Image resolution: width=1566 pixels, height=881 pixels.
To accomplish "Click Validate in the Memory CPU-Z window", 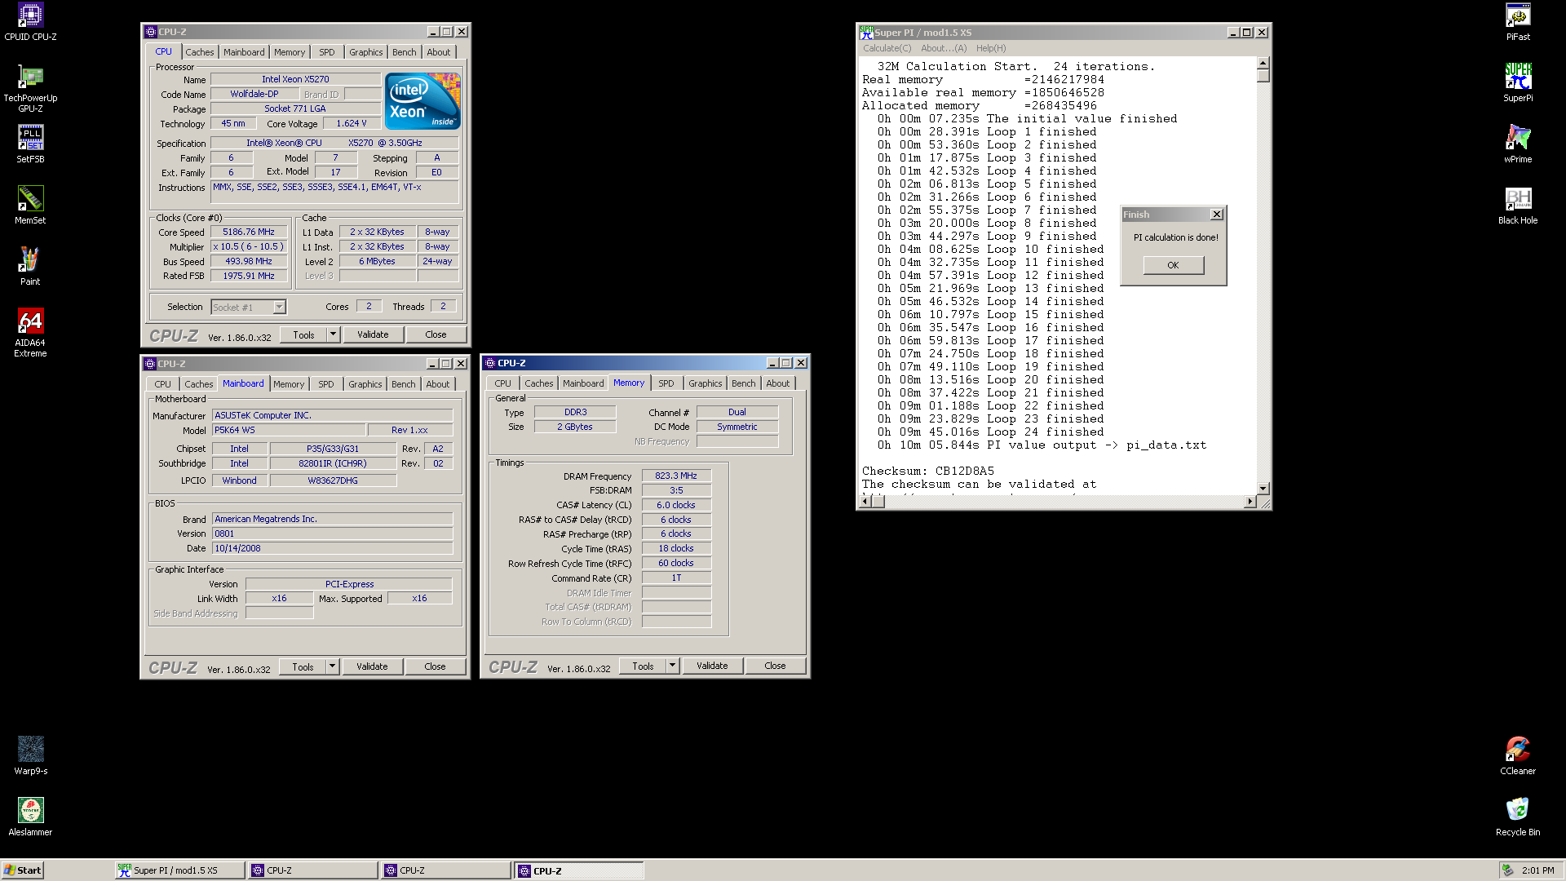I will click(x=712, y=666).
